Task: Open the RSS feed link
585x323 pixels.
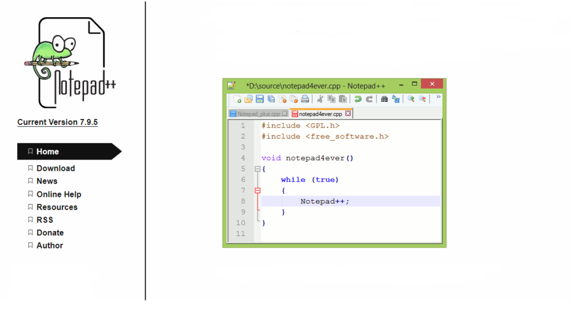Action: point(45,220)
